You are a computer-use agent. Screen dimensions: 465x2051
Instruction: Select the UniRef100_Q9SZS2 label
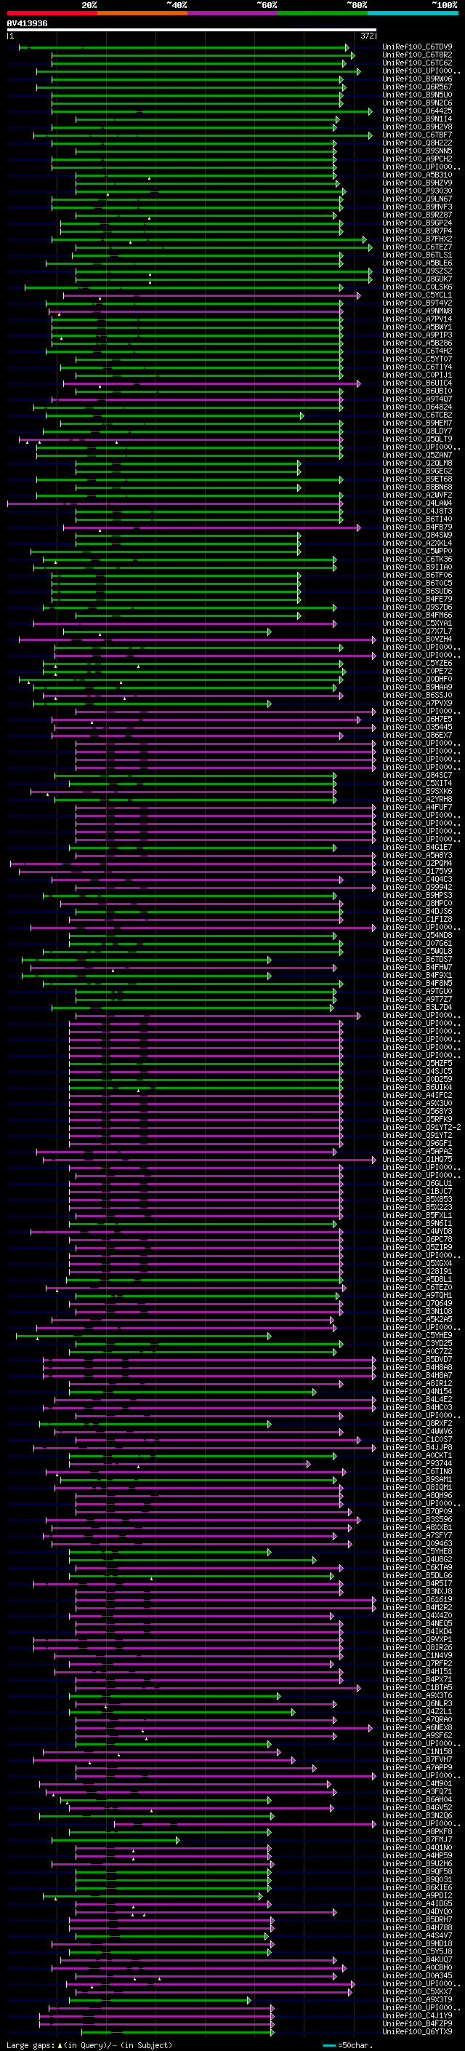416,271
